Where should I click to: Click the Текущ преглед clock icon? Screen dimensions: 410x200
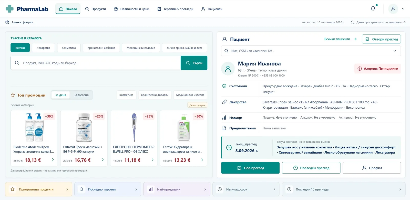[x=229, y=148]
